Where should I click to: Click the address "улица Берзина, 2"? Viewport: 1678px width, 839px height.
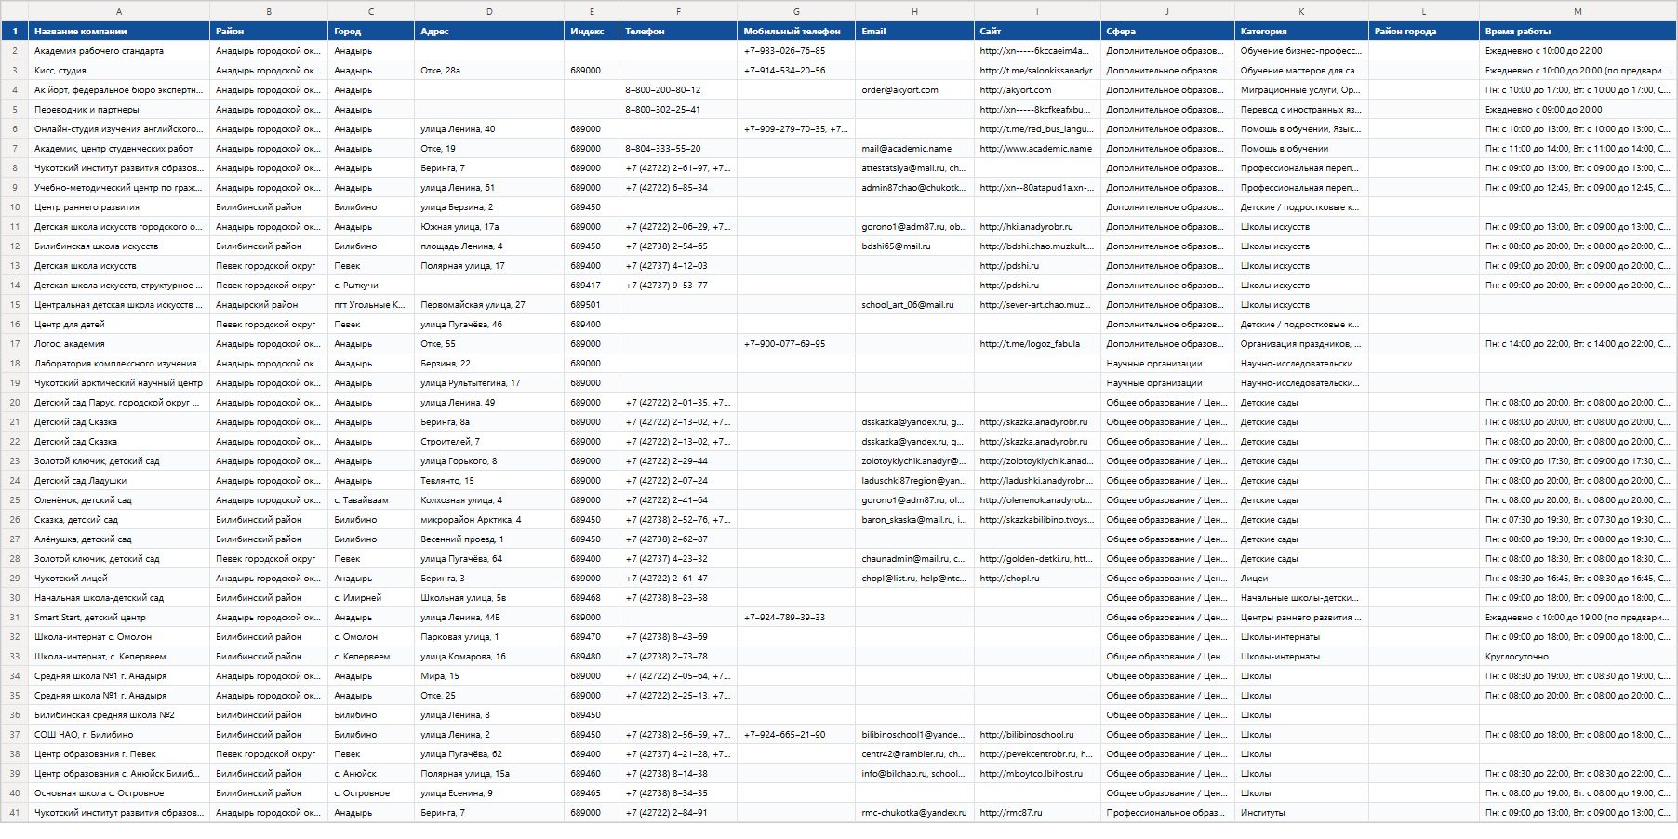[489, 207]
